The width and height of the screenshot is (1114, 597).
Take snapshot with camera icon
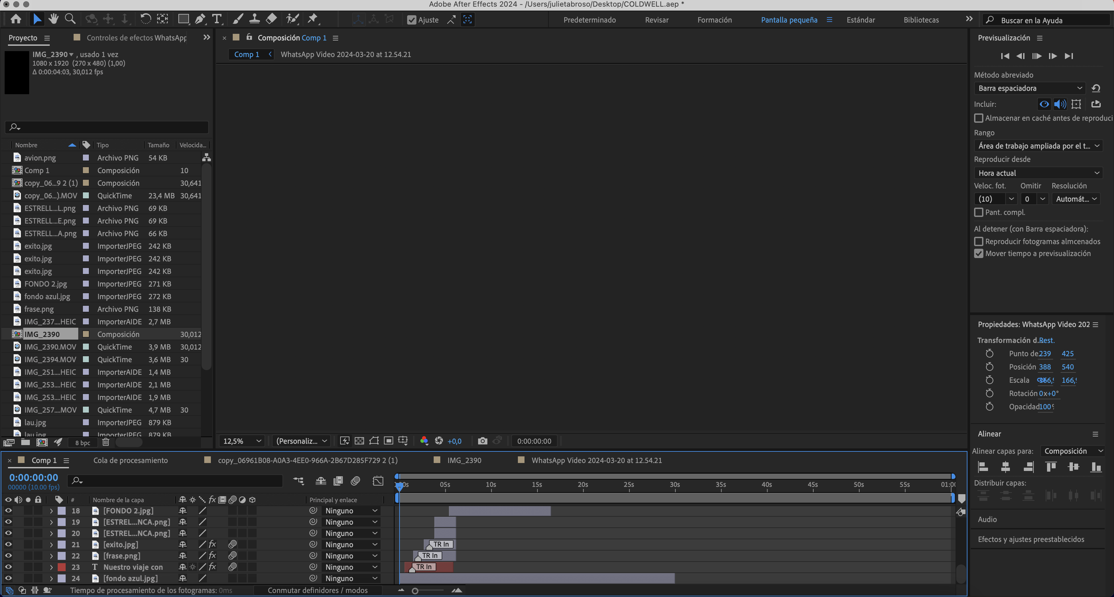click(483, 441)
